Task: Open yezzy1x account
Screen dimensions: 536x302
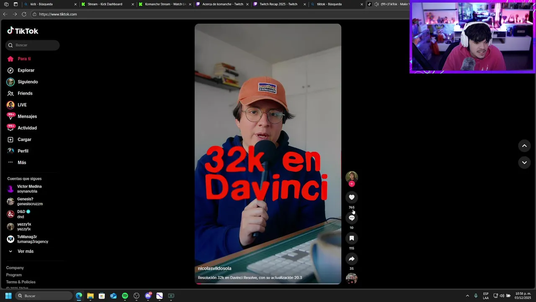Action: [x=19, y=226]
